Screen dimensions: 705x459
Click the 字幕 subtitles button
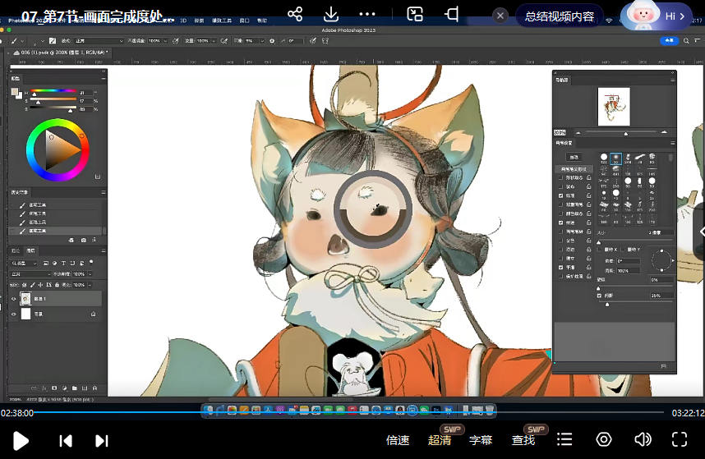(x=481, y=440)
